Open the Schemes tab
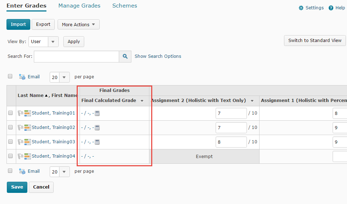Screen dimensions: 347x204 click(x=125, y=6)
